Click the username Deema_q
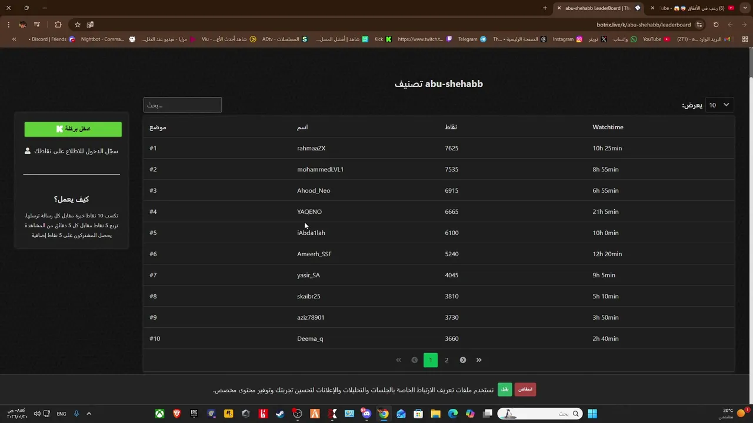The width and height of the screenshot is (753, 423). coord(310,338)
